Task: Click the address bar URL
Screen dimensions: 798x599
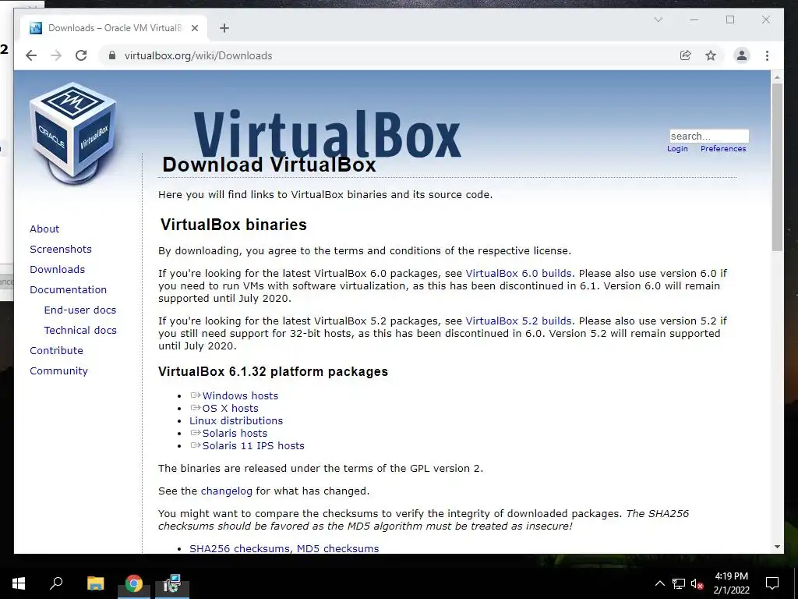Action: (x=199, y=55)
